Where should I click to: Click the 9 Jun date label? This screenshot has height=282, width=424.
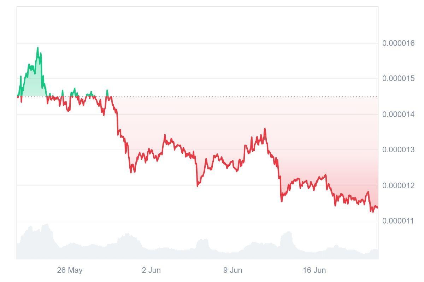[232, 270]
